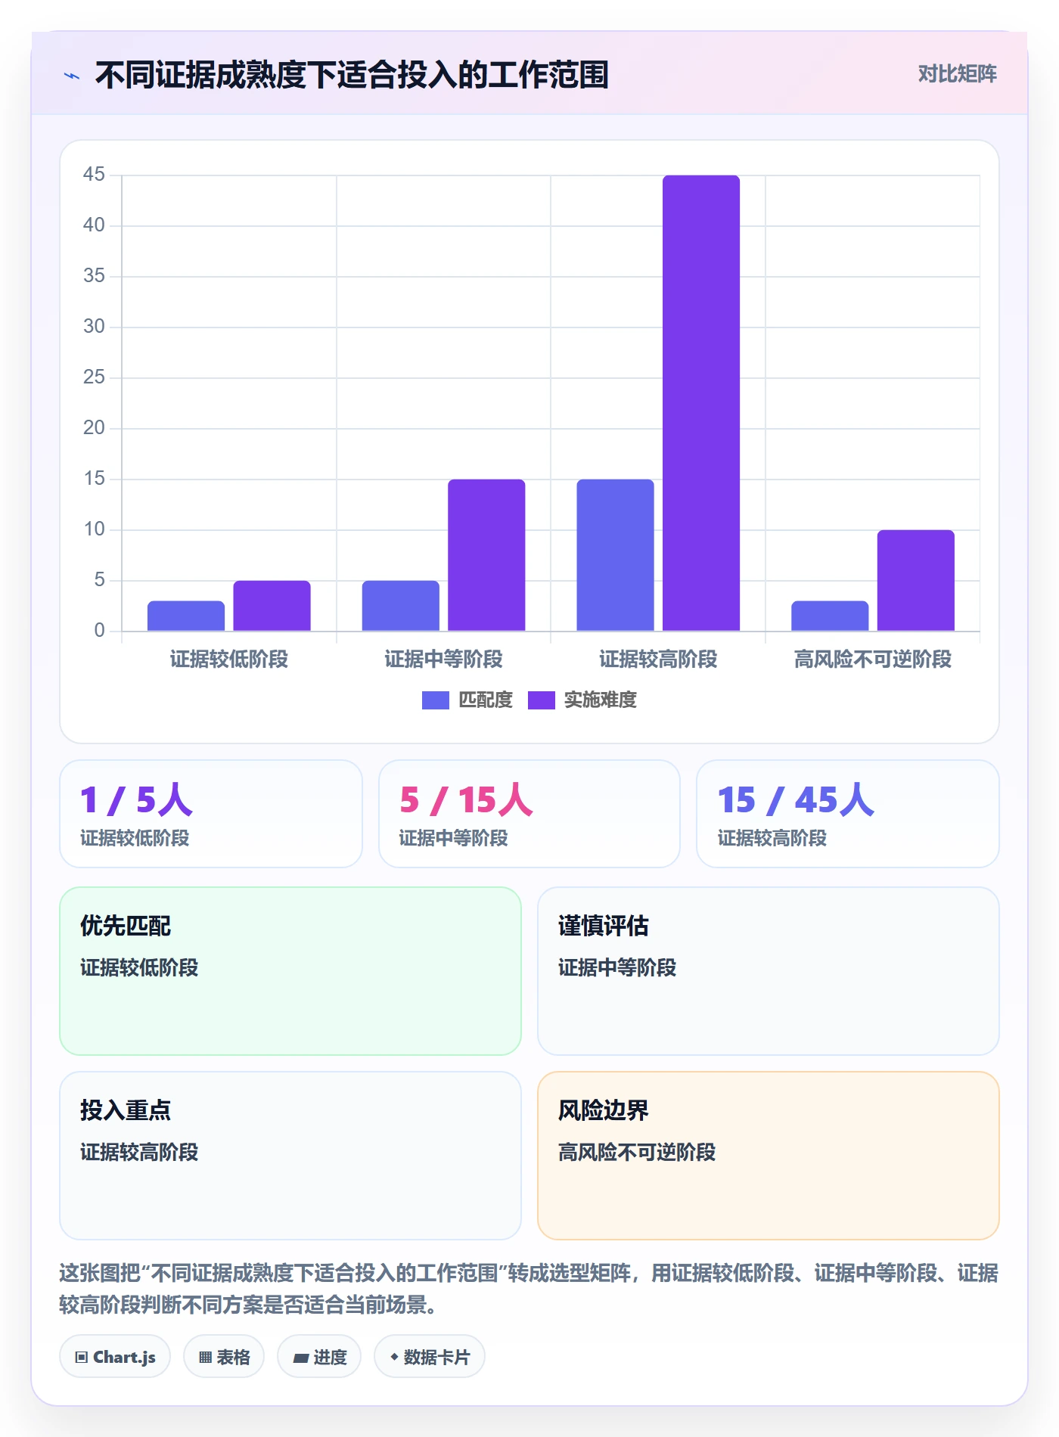Viewport: 1059px width, 1437px height.
Task: Click the x-axis label 证据中等阶段
Action: click(444, 660)
